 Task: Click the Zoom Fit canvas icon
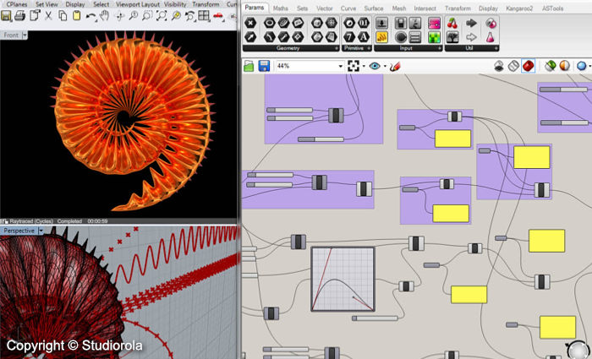tap(354, 66)
